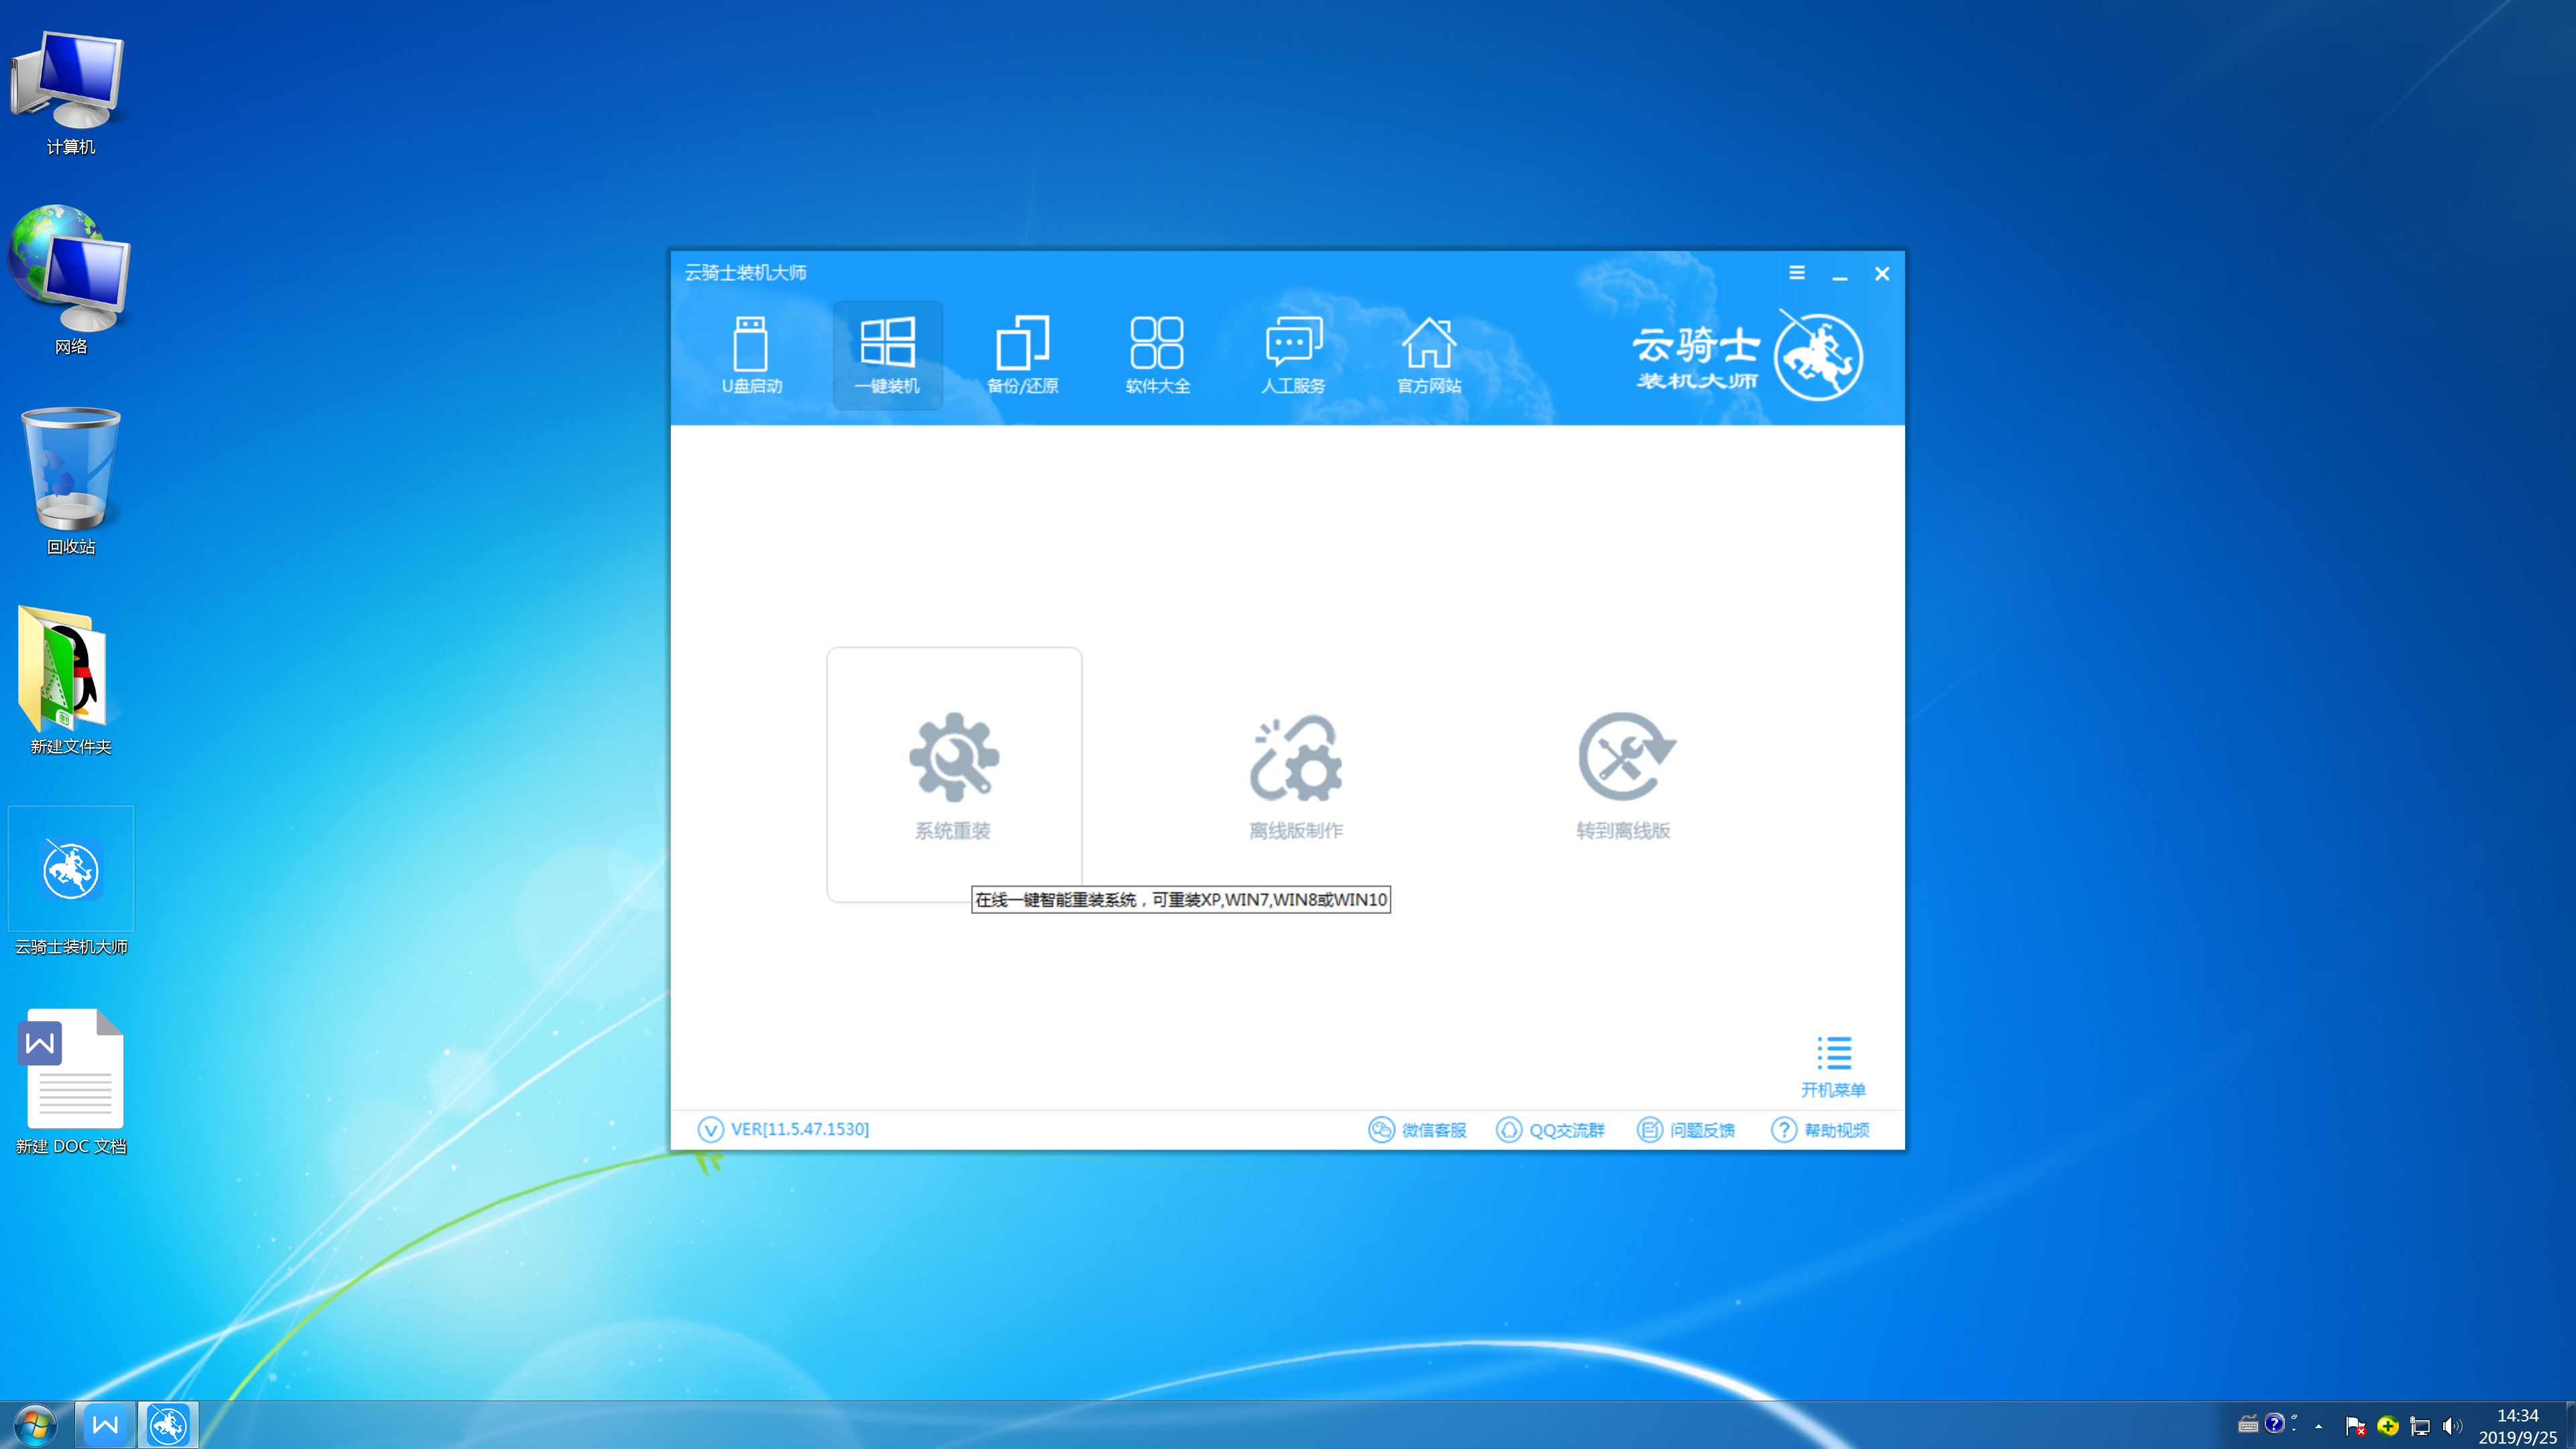Open QQ交流群 link
The height and width of the screenshot is (1449, 2576).
(x=1550, y=1130)
